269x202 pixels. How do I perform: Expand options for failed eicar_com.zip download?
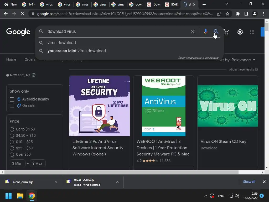tap(117, 182)
